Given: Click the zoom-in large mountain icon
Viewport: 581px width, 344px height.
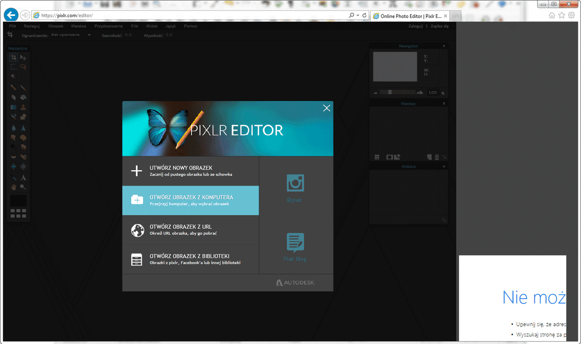Looking at the screenshot, I should point(420,92).
